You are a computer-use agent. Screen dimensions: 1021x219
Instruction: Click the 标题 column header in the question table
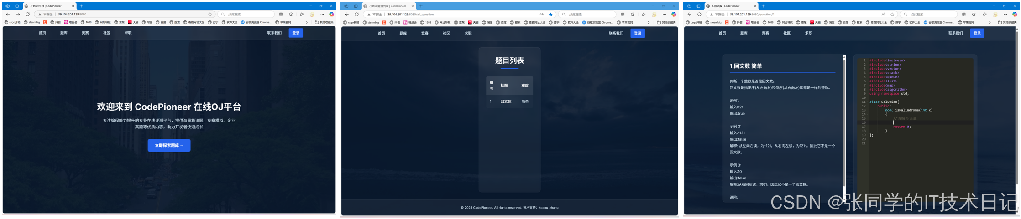click(x=504, y=86)
